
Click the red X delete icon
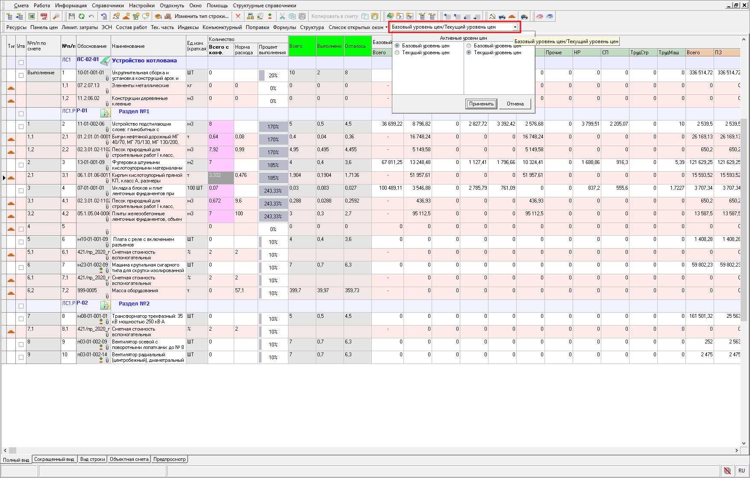(x=238, y=16)
